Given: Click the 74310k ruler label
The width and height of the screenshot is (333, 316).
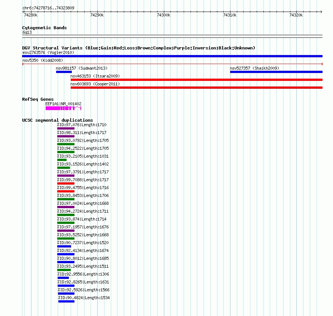Looking at the screenshot, I should pos(230,15).
